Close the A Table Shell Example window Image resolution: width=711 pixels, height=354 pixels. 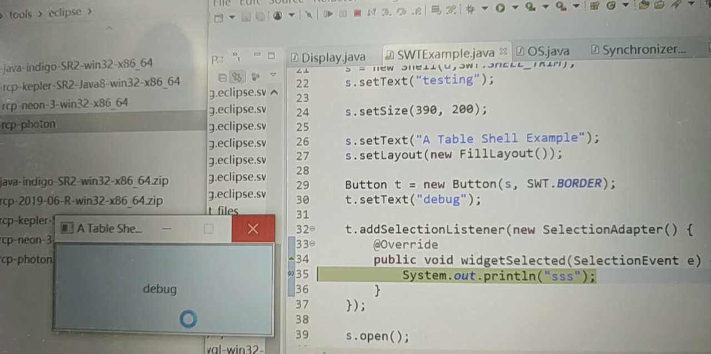253,228
